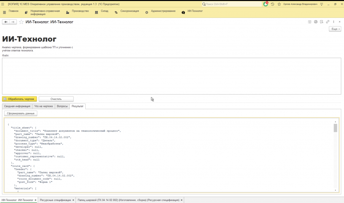Click the "document_title" line in JSON
Viewport: 344px width, 203px height.
coord(68,131)
